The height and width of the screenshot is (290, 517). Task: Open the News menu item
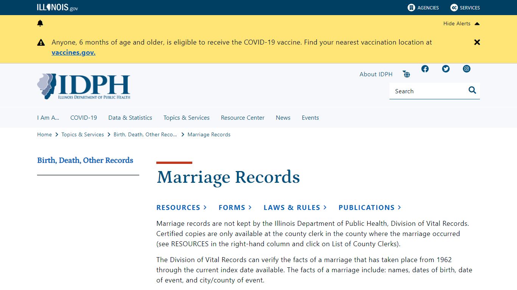pyautogui.click(x=283, y=118)
